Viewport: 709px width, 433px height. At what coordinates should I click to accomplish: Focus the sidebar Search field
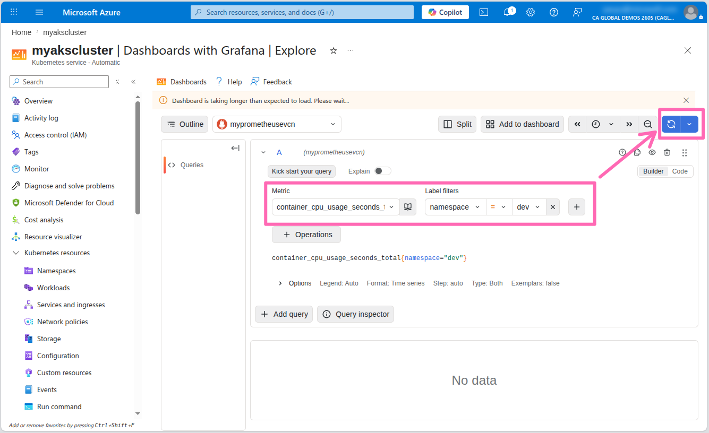click(59, 82)
